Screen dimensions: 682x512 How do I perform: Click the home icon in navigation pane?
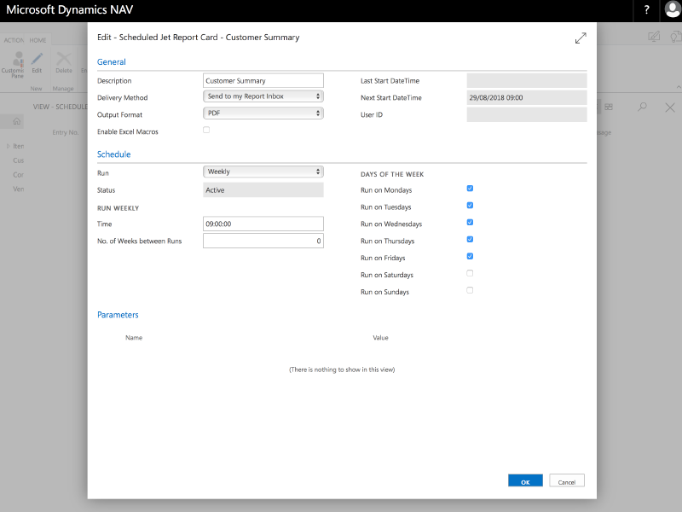16,121
